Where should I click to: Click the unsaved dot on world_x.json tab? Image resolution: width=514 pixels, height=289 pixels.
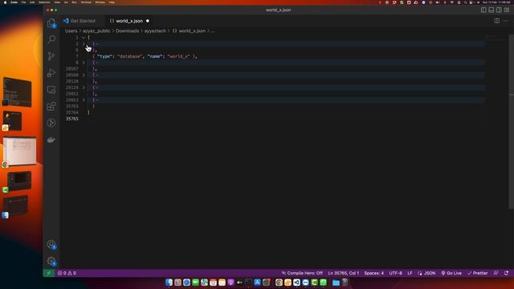coord(148,21)
